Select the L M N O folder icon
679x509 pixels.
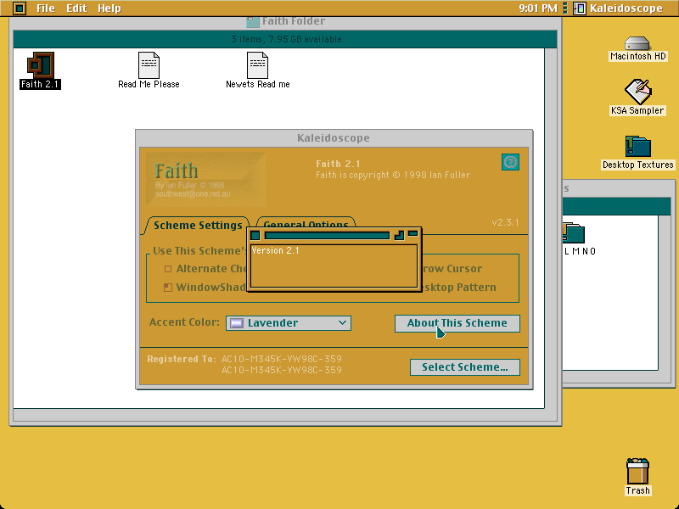pyautogui.click(x=574, y=234)
